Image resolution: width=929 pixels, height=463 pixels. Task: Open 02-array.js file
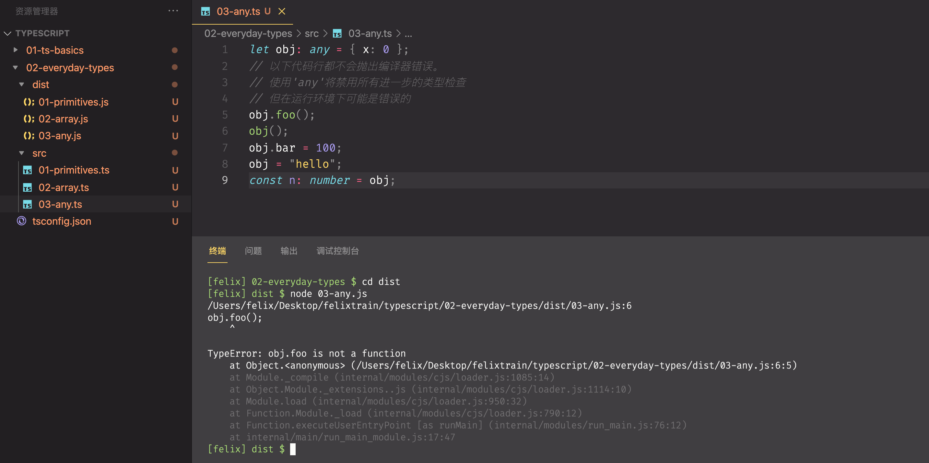63,119
